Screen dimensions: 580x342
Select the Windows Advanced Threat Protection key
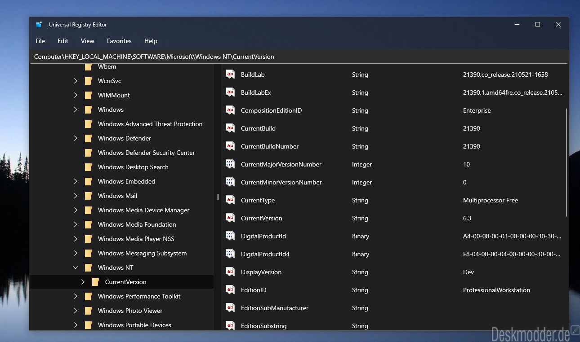point(150,124)
